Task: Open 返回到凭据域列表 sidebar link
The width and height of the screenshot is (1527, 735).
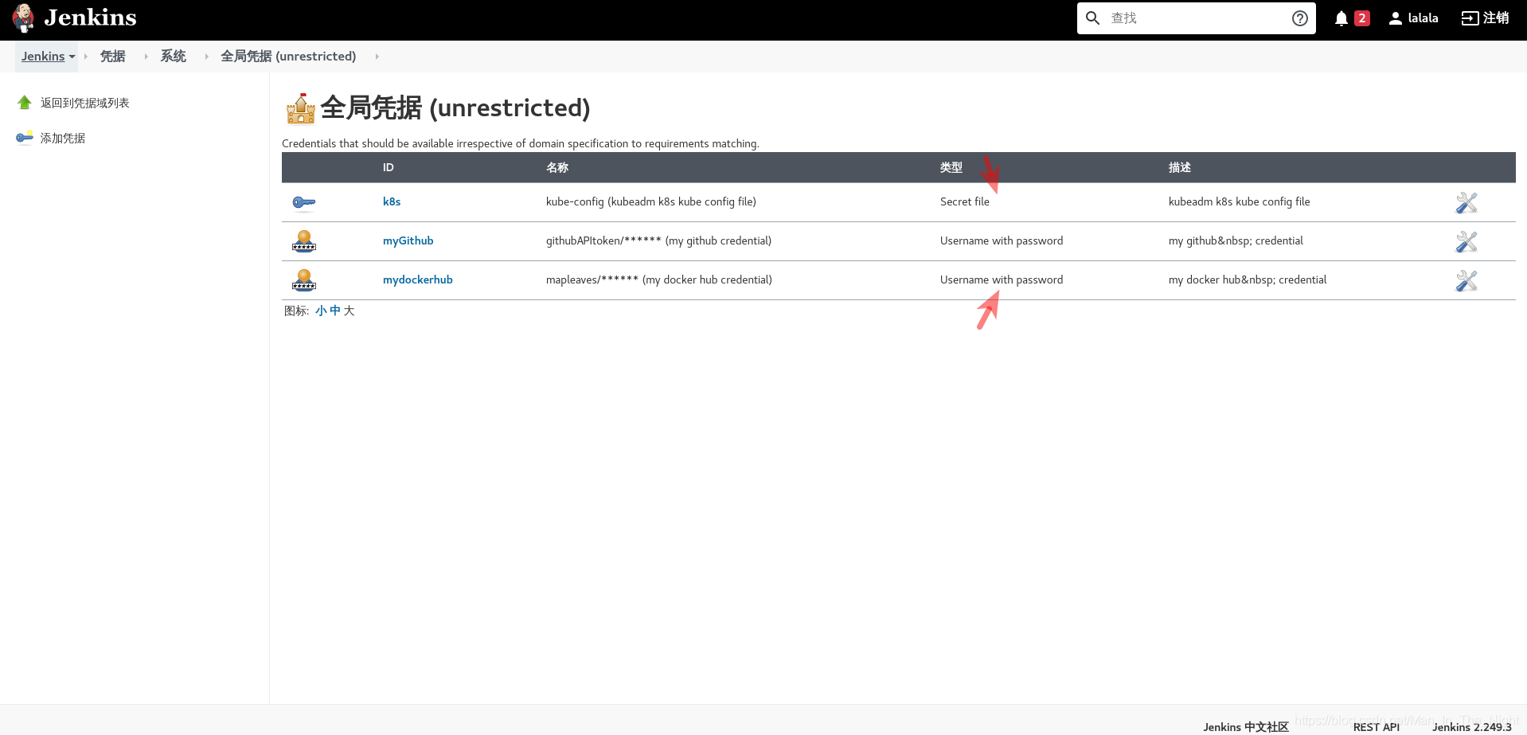Action: [85, 103]
